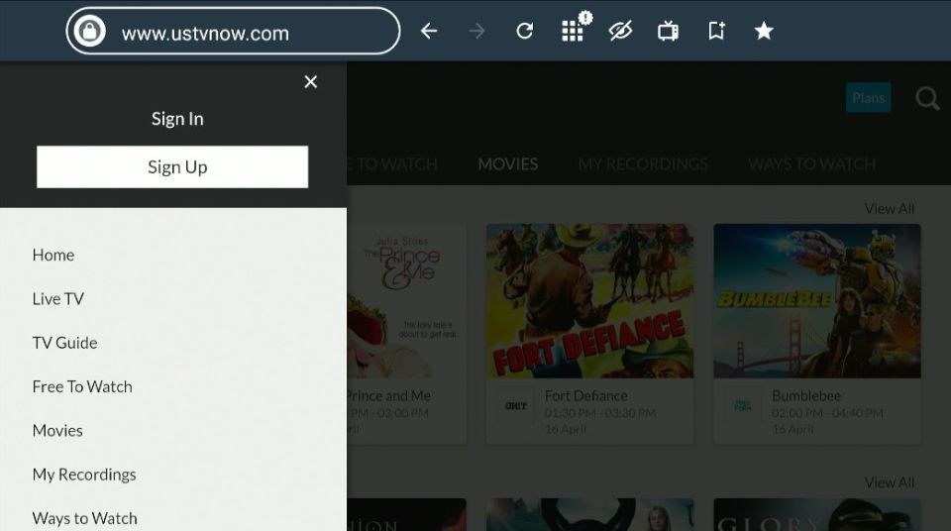The image size is (951, 531).
Task: Open the Glory poster in second row
Action: coord(817,514)
